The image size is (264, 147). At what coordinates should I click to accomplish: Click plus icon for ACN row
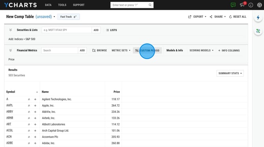coord(35,137)
